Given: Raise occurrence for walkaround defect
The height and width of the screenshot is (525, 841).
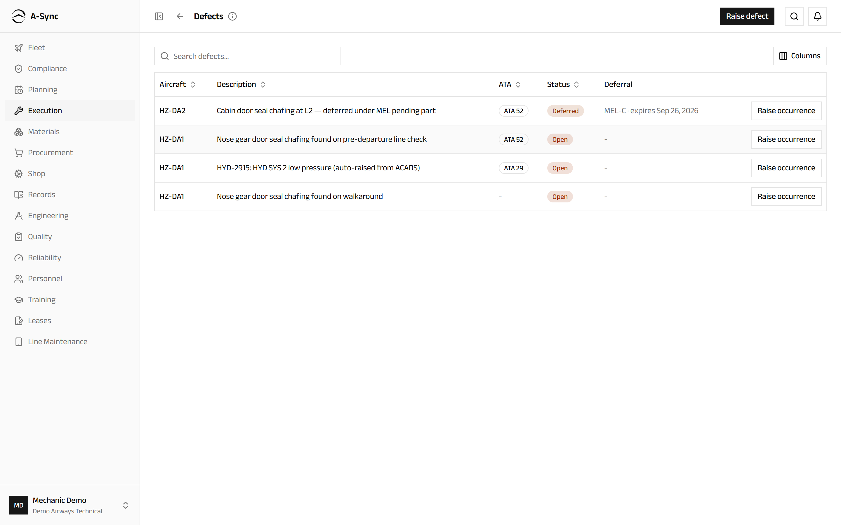Looking at the screenshot, I should click(786, 197).
